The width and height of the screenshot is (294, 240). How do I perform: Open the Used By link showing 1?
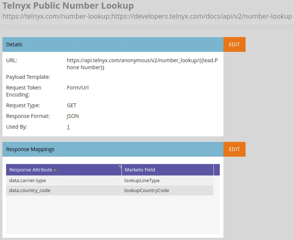click(x=68, y=126)
